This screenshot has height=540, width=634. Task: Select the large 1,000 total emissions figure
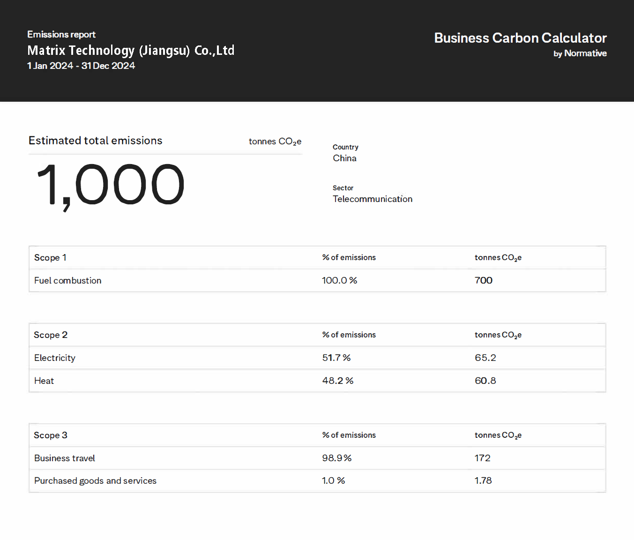pos(111,184)
